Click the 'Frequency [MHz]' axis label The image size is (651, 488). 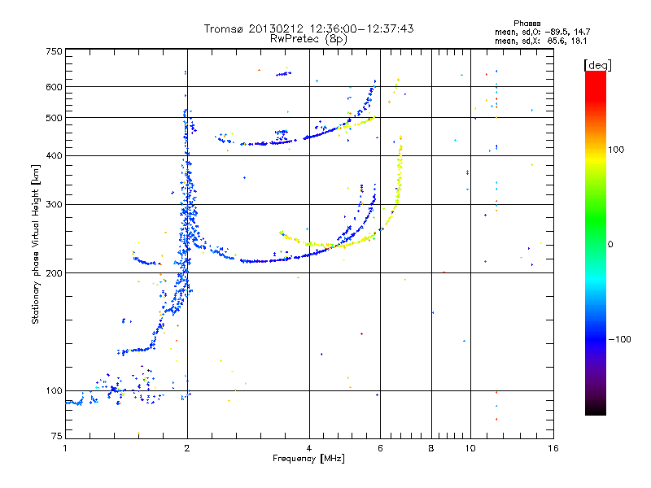(308, 459)
